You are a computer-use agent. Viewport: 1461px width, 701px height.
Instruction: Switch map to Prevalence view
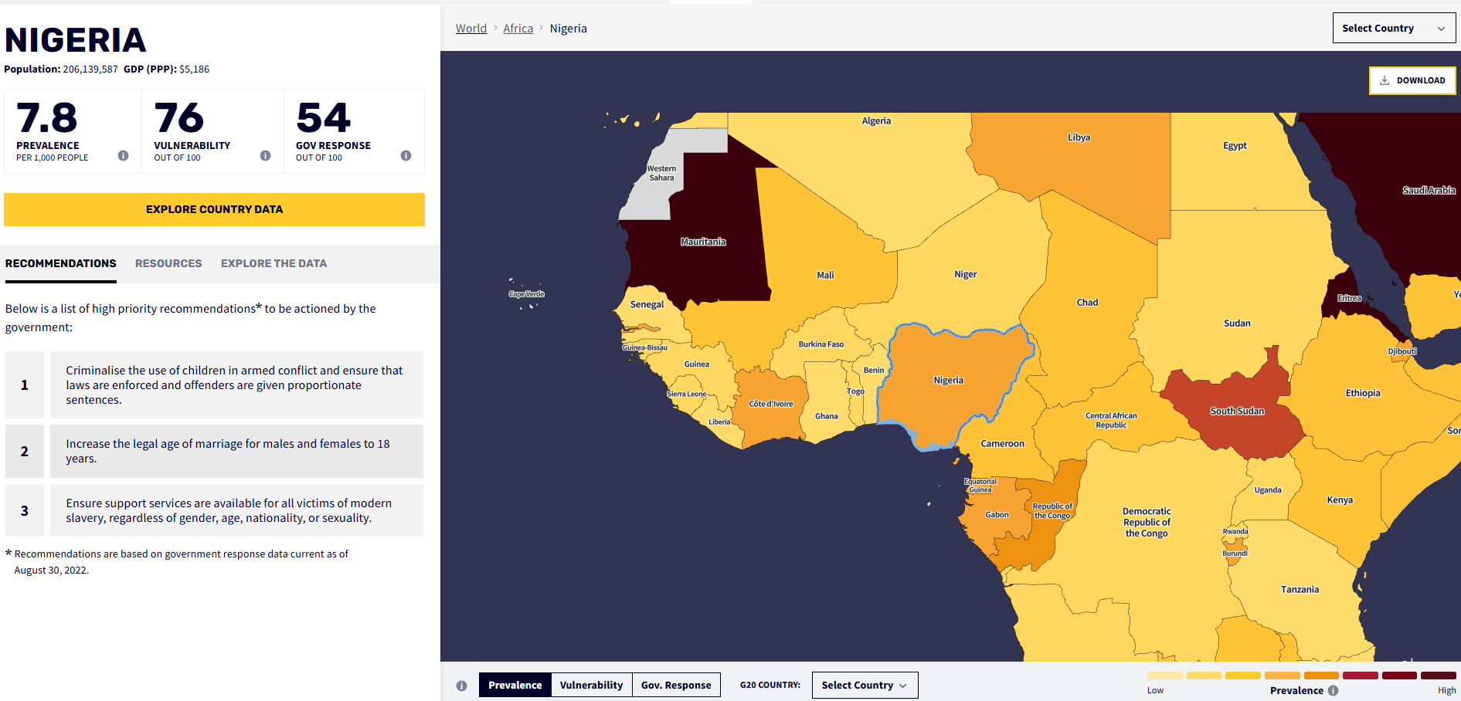point(515,685)
